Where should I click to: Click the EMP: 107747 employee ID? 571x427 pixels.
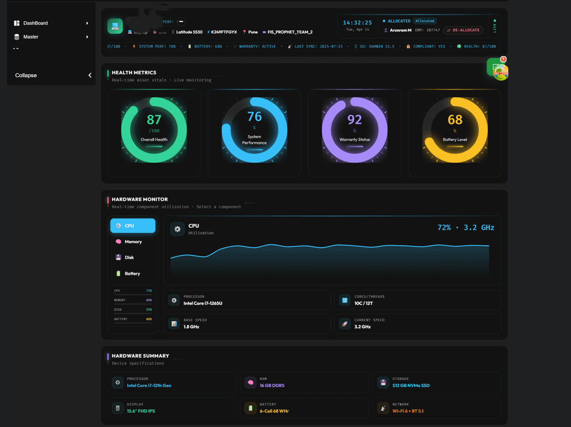[428, 30]
